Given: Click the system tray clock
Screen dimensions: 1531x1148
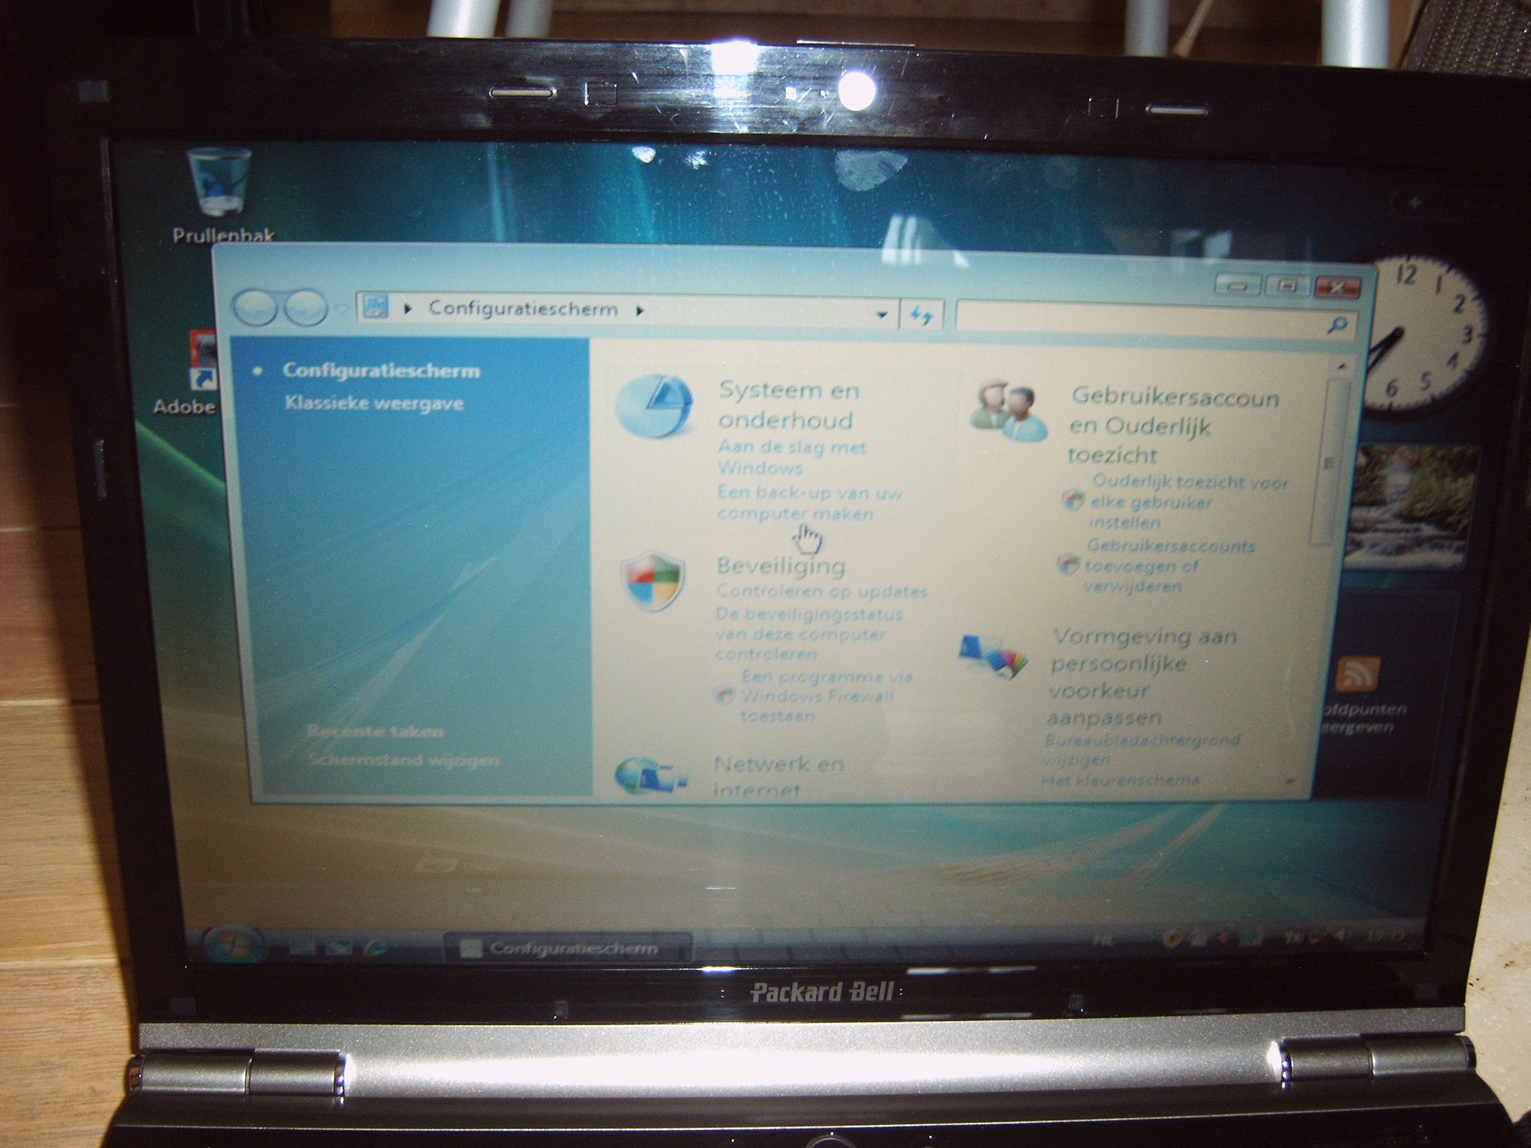Looking at the screenshot, I should pyautogui.click(x=1387, y=936).
